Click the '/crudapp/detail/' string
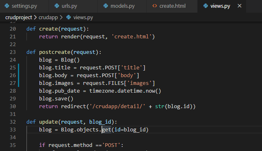This screenshot has height=151, width=262. click(117, 107)
